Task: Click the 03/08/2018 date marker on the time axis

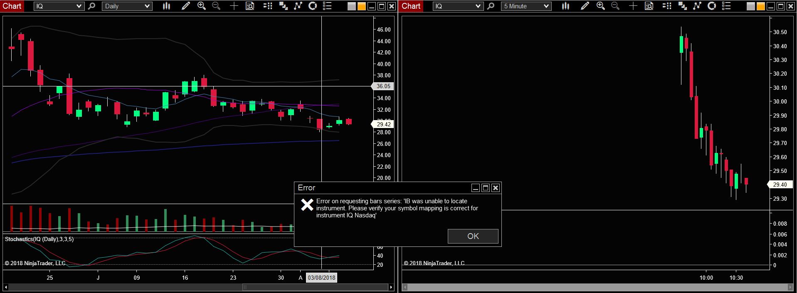Action: tap(321, 278)
